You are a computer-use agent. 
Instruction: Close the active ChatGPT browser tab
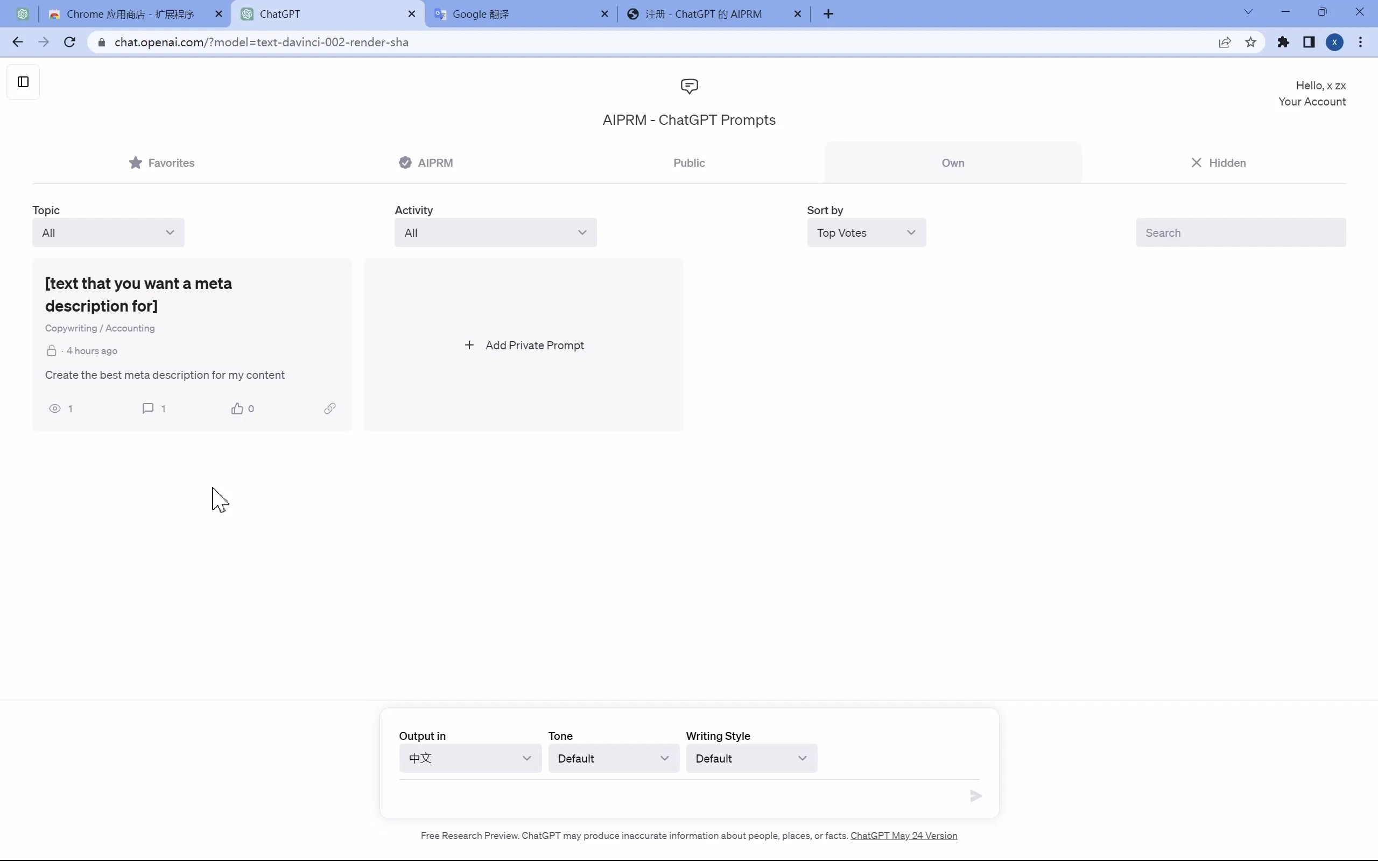click(412, 13)
